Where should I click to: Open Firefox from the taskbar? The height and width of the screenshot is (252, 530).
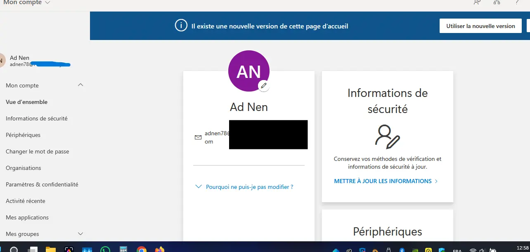pos(160,249)
